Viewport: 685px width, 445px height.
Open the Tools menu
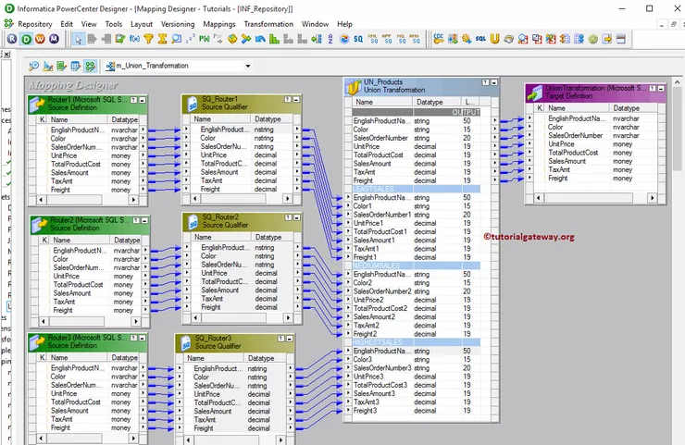tap(114, 24)
